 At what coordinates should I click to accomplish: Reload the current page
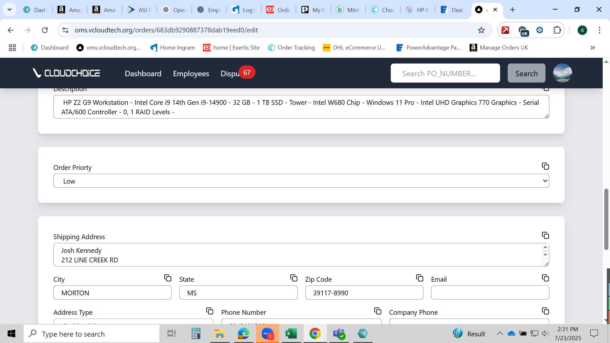pos(45,30)
